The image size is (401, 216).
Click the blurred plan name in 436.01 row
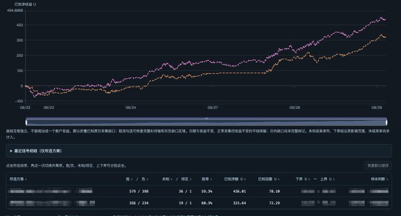coord(51,191)
